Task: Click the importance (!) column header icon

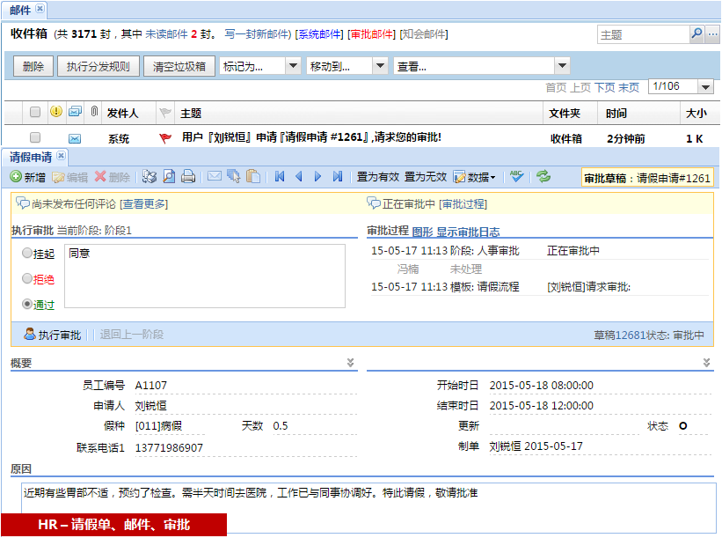Action: 55,112
